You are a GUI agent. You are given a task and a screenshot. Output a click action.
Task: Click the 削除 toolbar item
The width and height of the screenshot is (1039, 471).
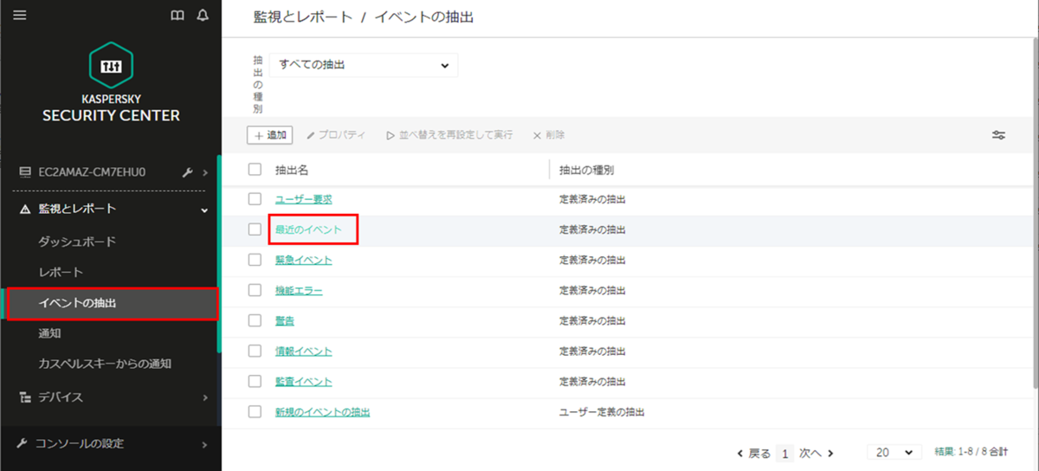point(549,135)
